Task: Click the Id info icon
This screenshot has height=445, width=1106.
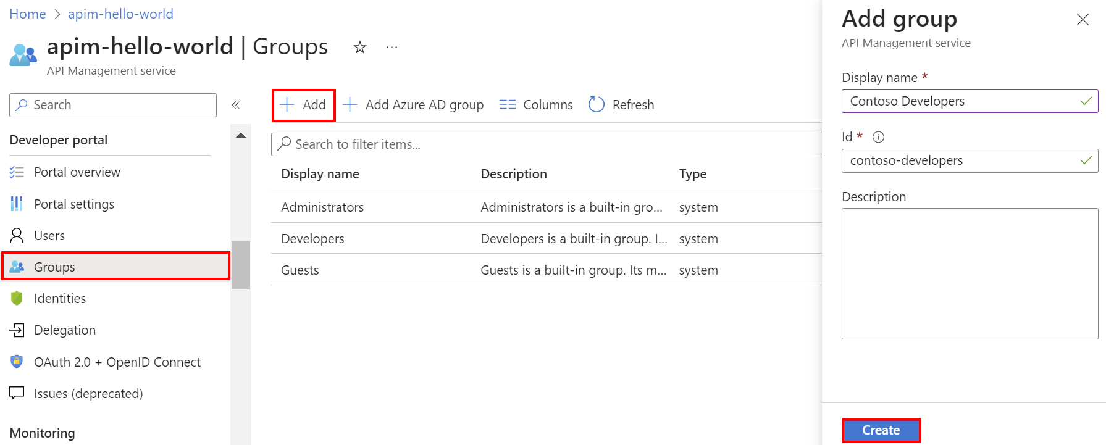Action: [x=878, y=137]
